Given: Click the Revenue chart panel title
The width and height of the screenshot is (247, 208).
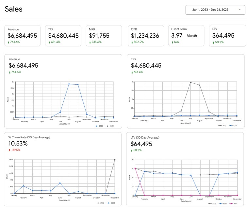Looking at the screenshot, I should tap(14, 59).
